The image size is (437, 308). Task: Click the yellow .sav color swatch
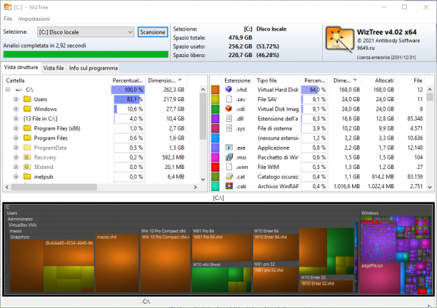coord(215,99)
